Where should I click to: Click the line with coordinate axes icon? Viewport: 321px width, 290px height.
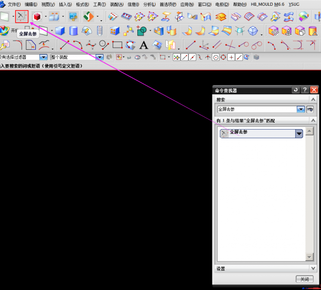click(x=204, y=45)
